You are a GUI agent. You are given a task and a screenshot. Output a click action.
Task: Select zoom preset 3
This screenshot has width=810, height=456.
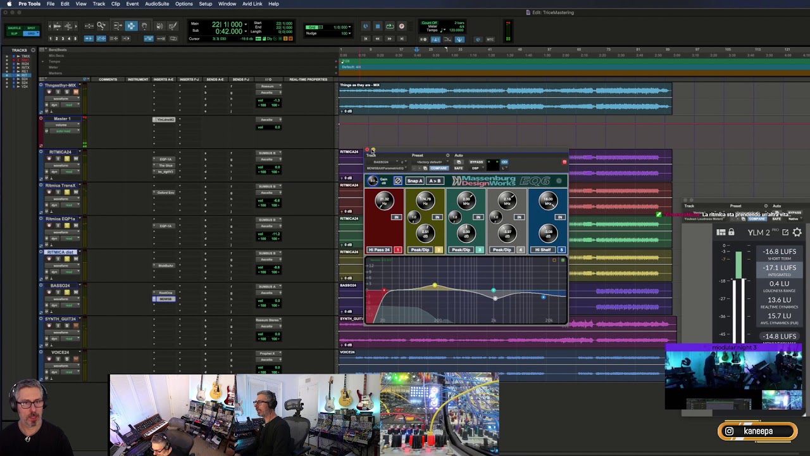63,39
